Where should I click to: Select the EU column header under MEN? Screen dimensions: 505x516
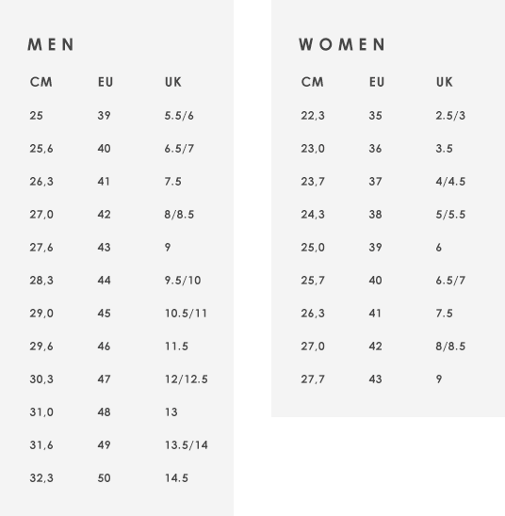(x=106, y=82)
